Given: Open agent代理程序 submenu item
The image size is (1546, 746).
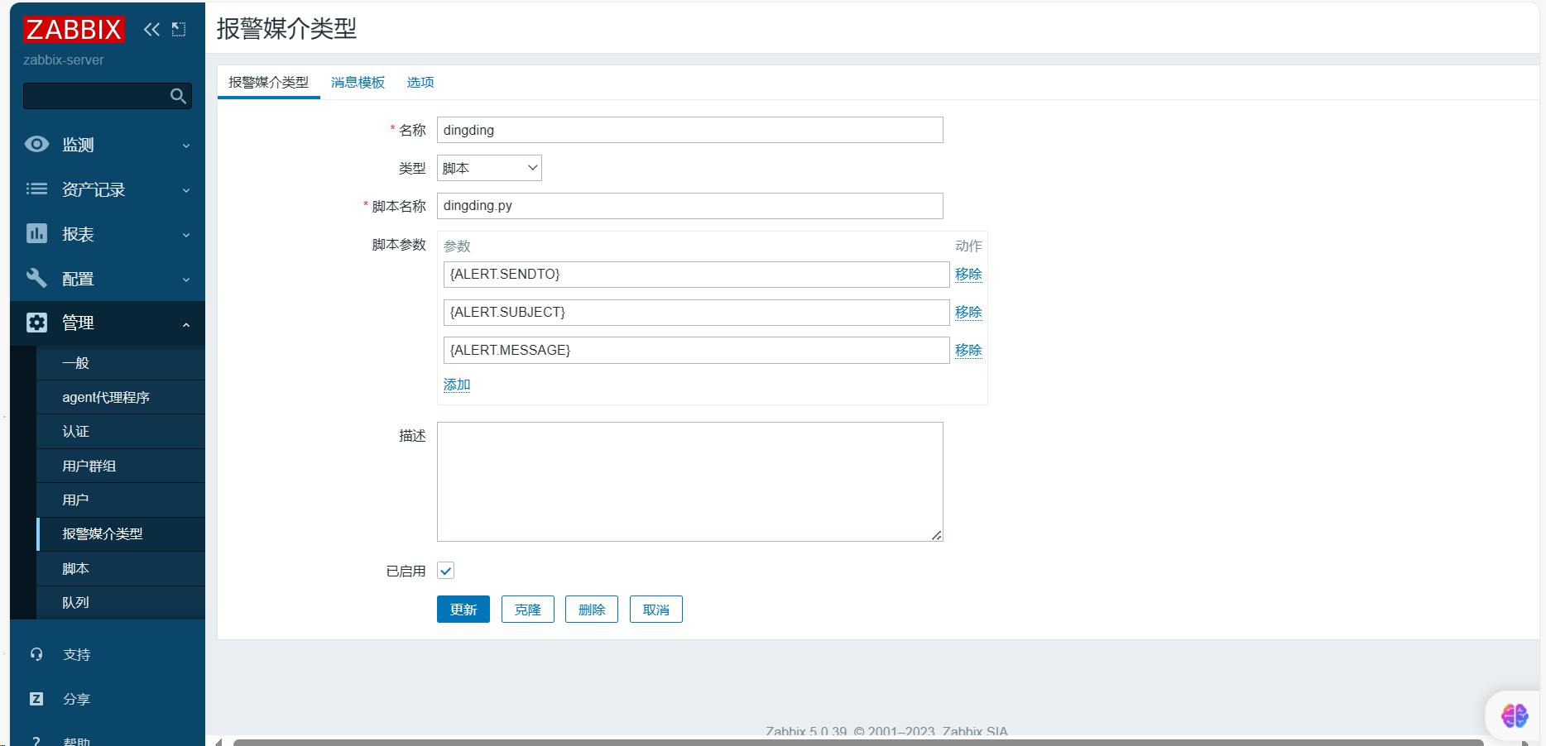Looking at the screenshot, I should (x=121, y=397).
